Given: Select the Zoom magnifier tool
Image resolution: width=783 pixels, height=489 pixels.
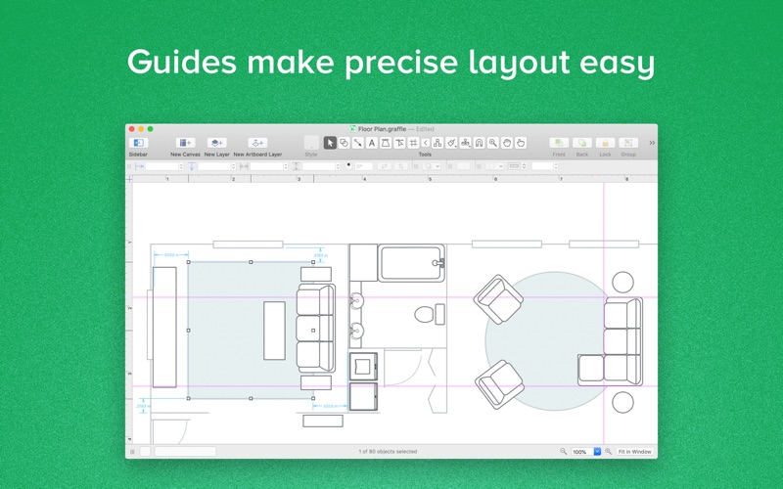Looking at the screenshot, I should point(493,143).
